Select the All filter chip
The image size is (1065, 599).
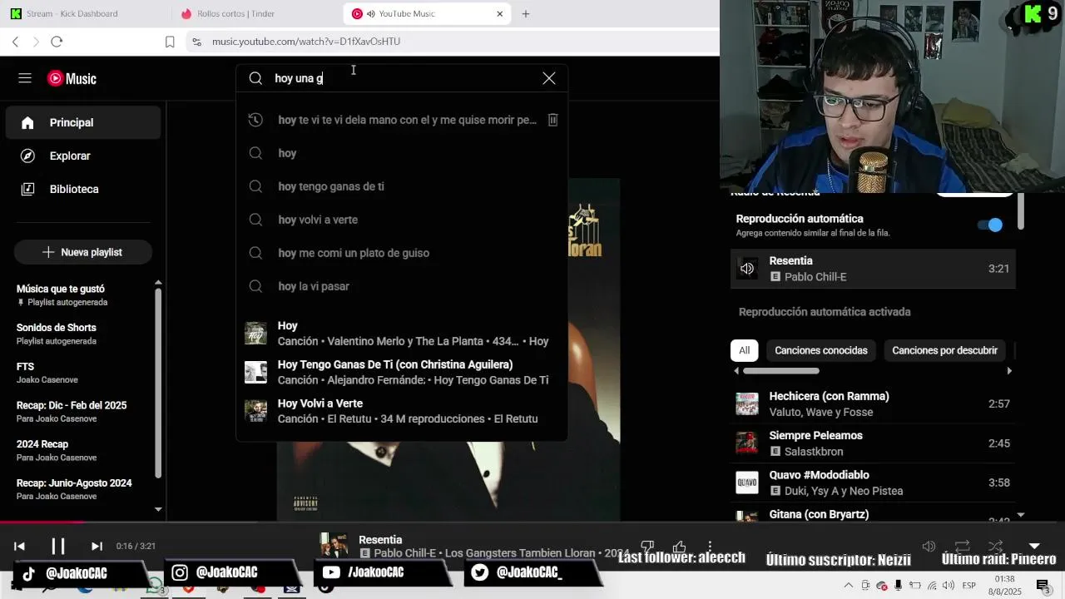pos(744,350)
